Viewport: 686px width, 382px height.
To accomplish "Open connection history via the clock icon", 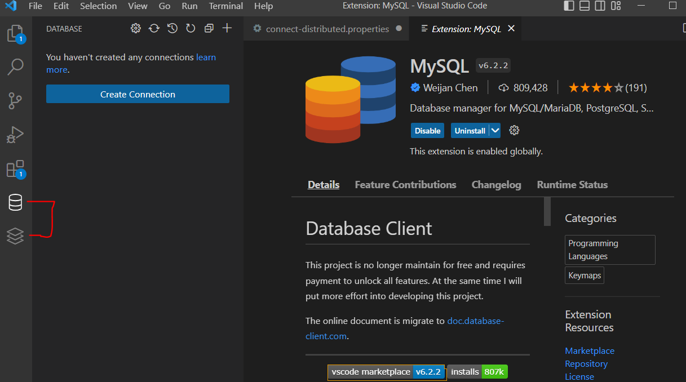I will 172,28.
